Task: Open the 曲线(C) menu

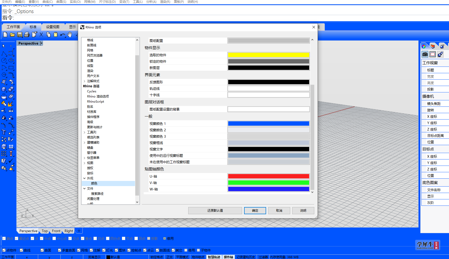Action: click(48, 2)
